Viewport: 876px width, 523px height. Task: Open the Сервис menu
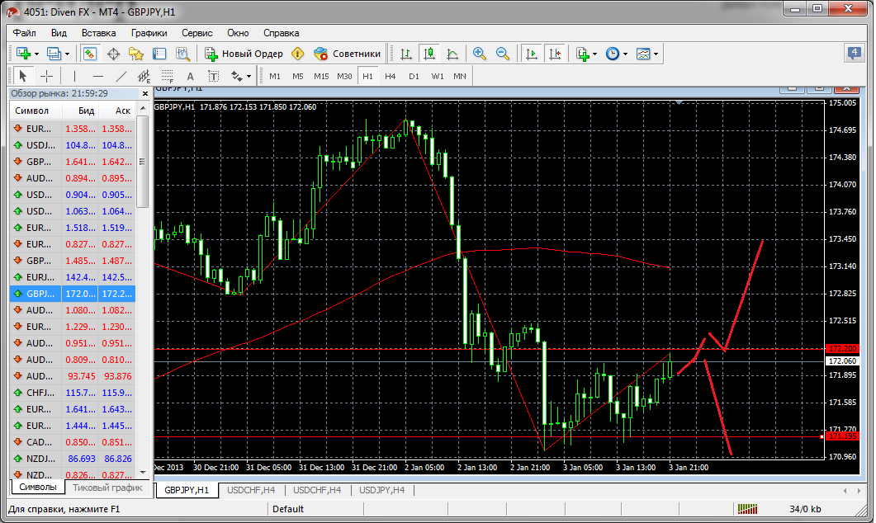coord(197,33)
